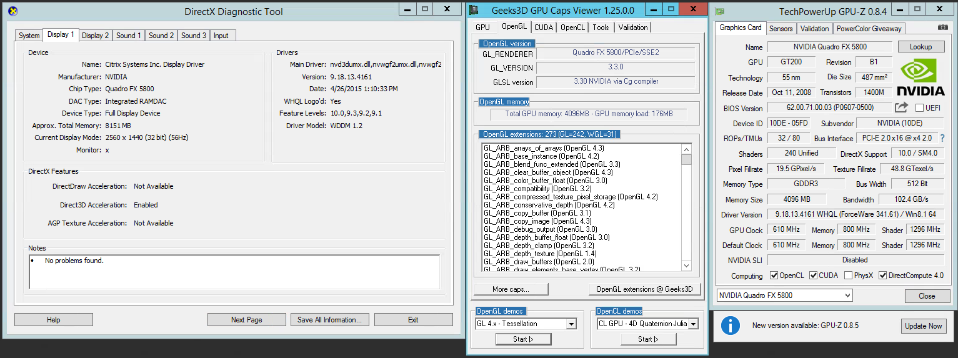Open the OpenCL tab in GPU Caps Viewer

[x=572, y=27]
